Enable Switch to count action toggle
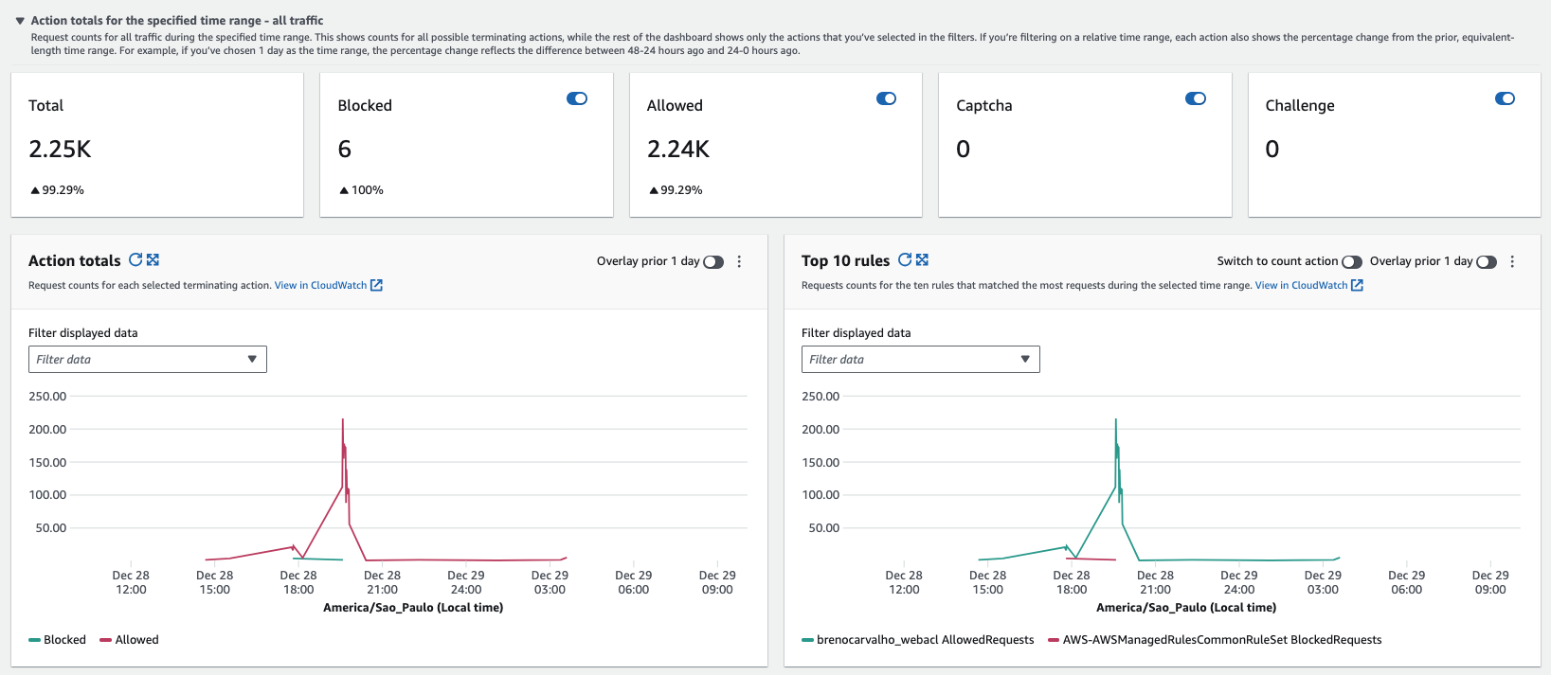Image resolution: width=1551 pixels, height=675 pixels. tap(1352, 262)
